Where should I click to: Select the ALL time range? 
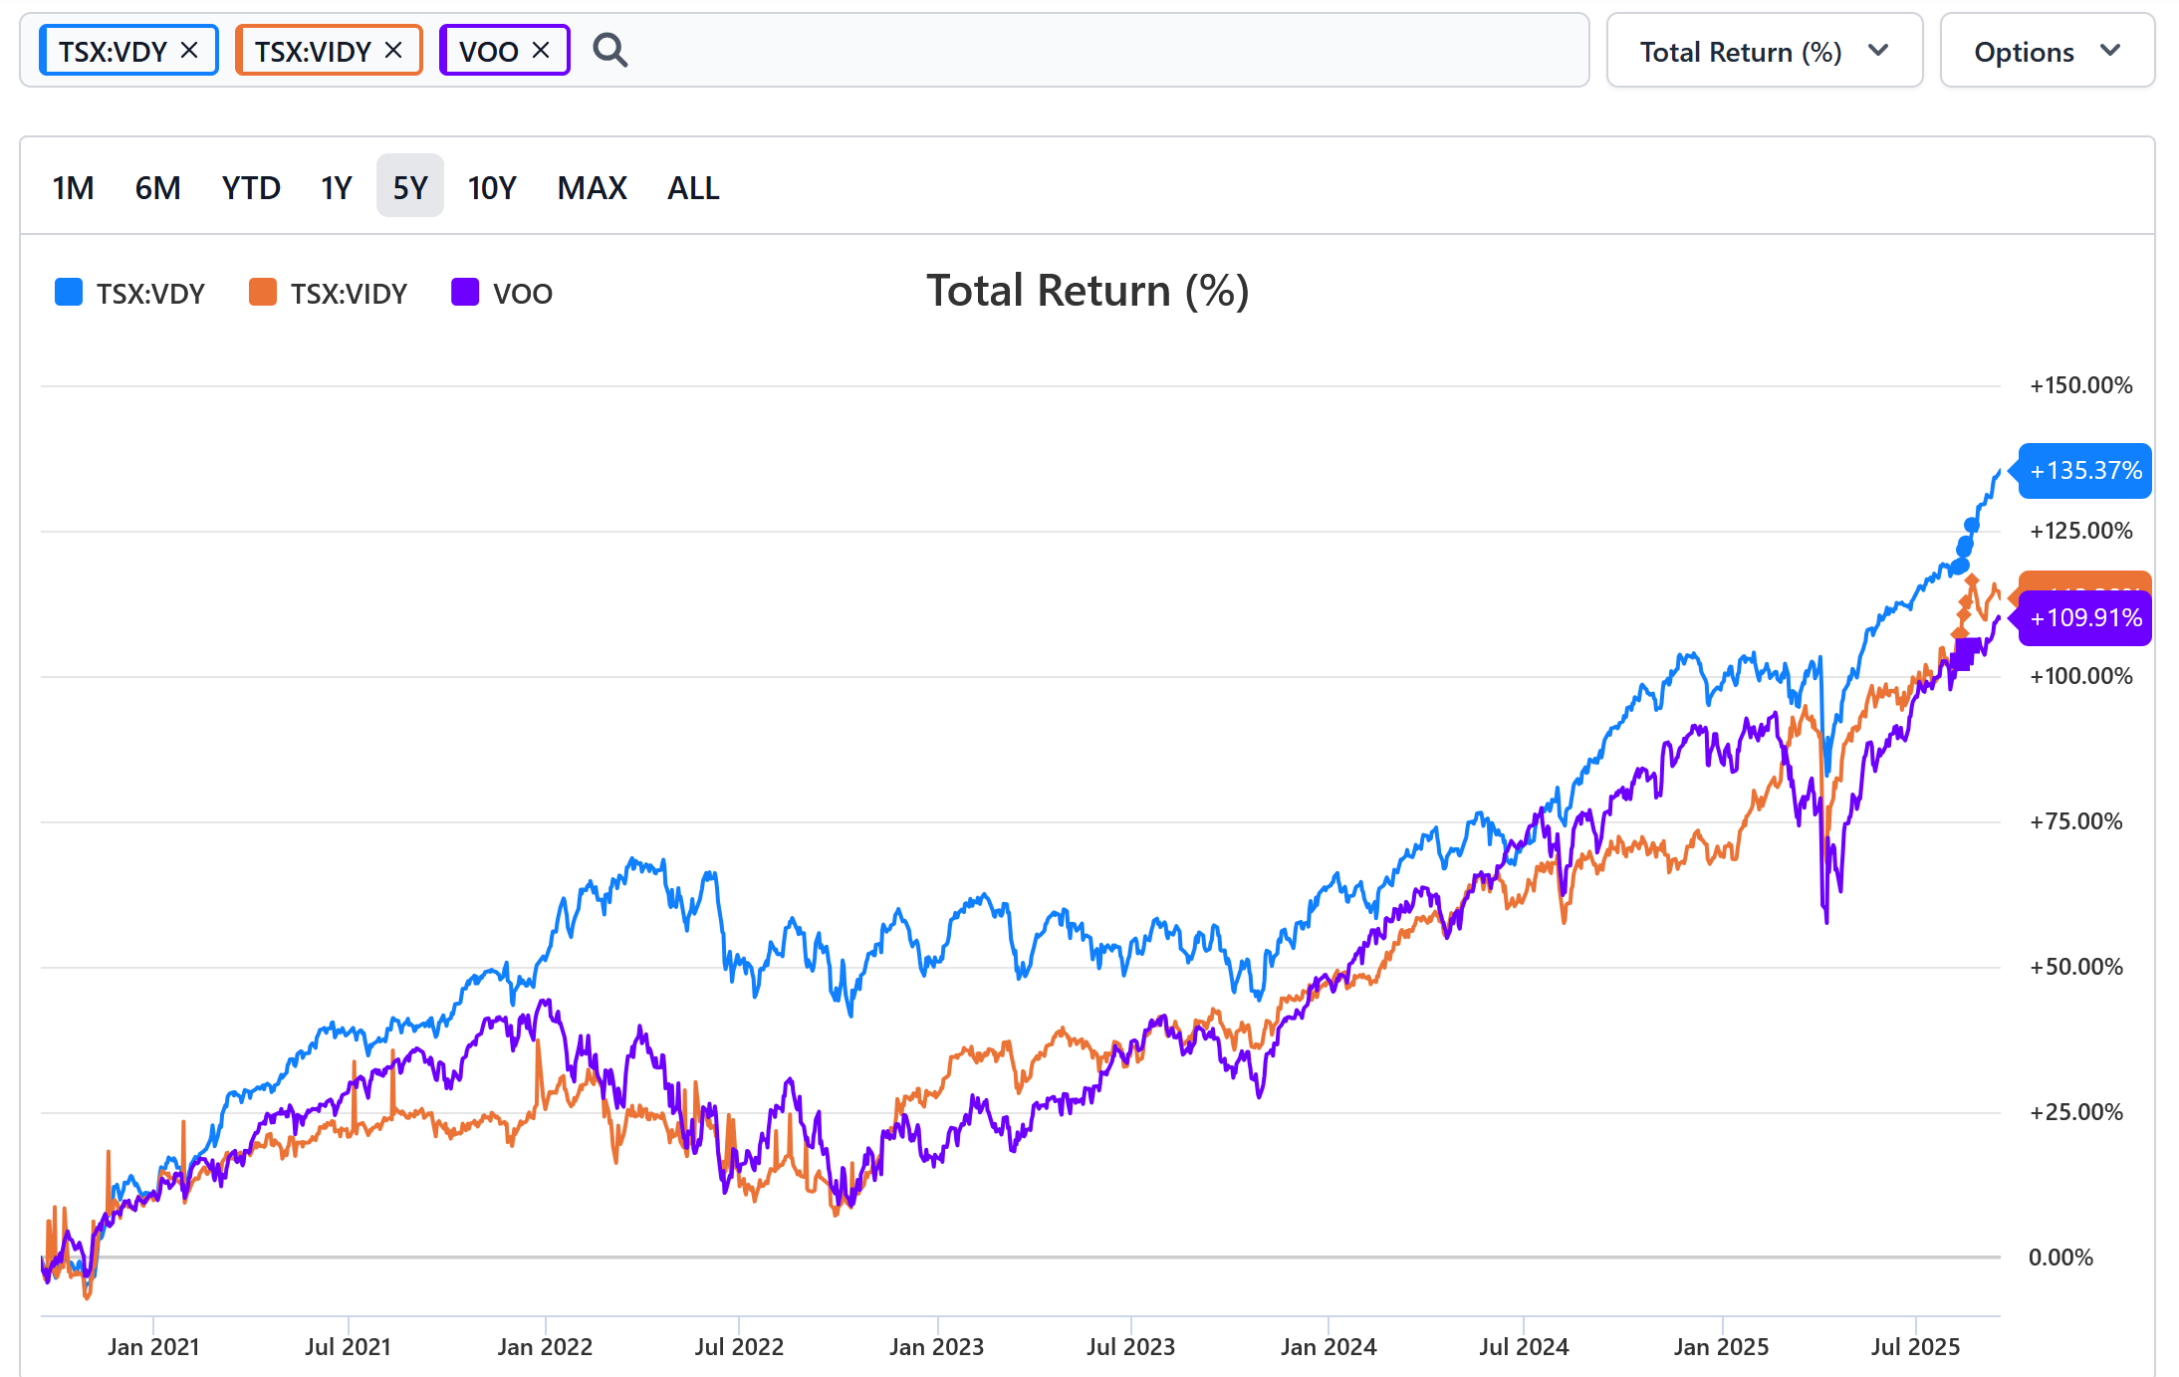[693, 187]
